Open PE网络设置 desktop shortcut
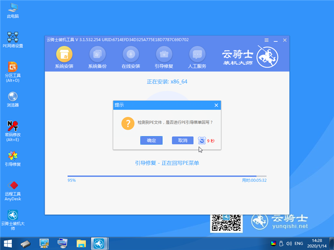The width and height of the screenshot is (334, 250). (x=13, y=40)
